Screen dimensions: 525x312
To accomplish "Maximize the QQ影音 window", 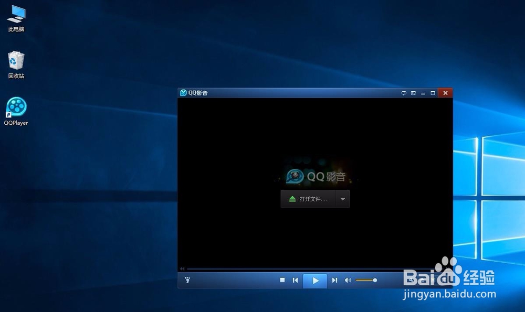I will pos(433,93).
